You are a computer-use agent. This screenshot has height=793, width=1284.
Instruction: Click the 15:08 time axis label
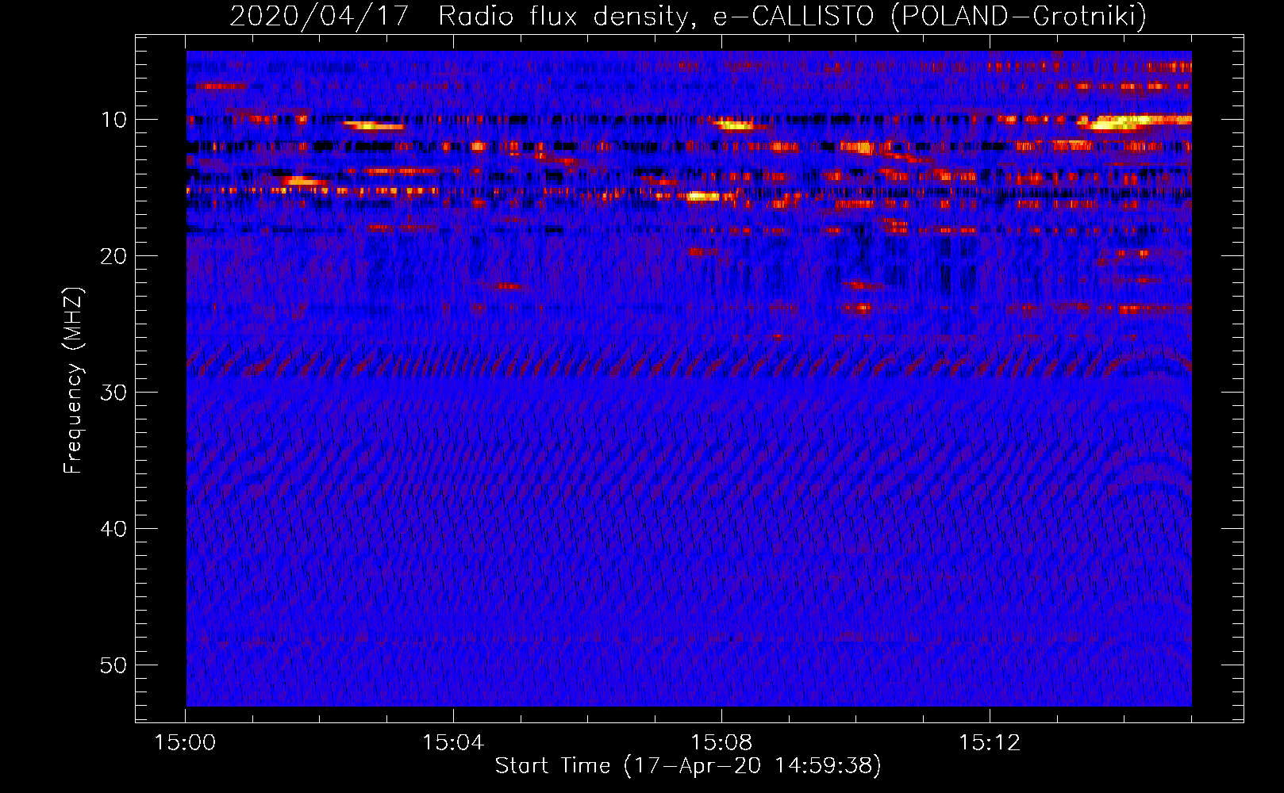721,743
